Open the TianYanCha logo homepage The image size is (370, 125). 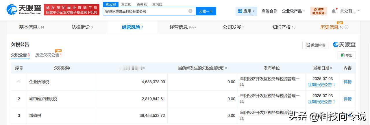pos(24,9)
